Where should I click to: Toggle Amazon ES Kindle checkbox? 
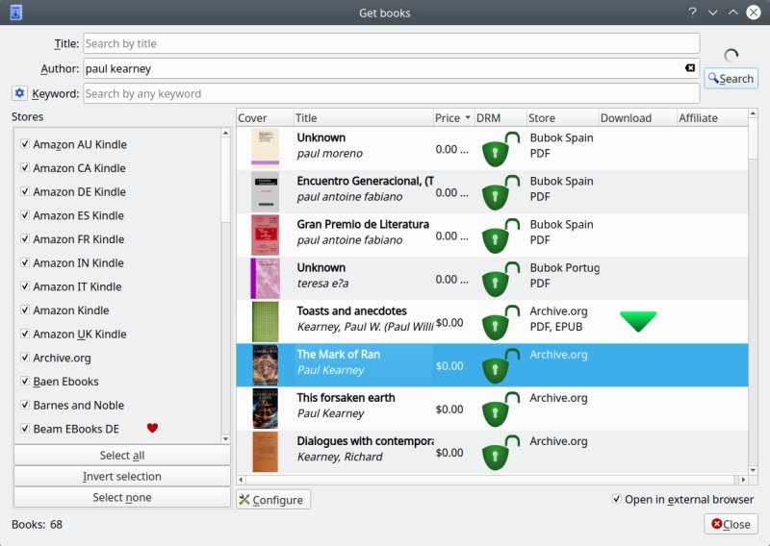click(x=25, y=215)
